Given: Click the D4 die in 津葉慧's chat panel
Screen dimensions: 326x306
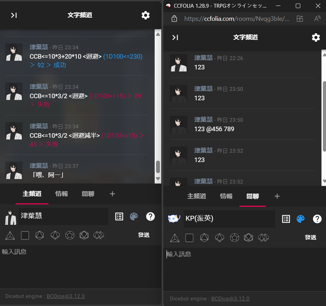Looking at the screenshot, I should (x=10, y=235).
